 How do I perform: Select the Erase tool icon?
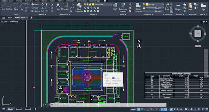(x=52, y=4)
